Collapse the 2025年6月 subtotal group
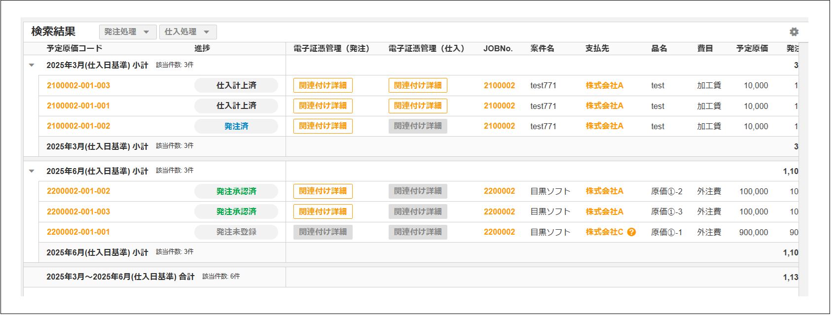831x316 pixels. coord(32,171)
